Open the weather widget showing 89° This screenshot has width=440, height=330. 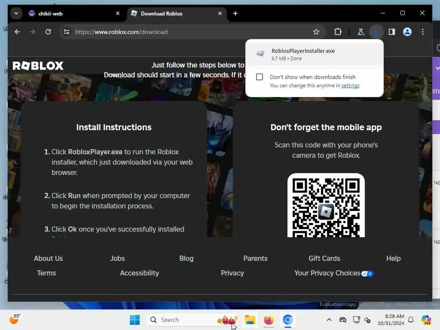[15, 319]
